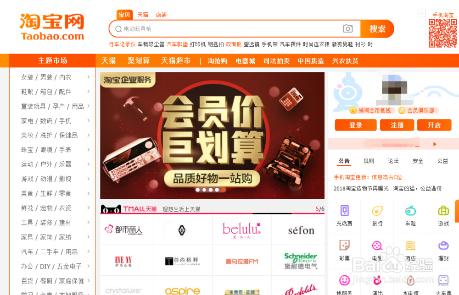Expand the 女装 / 男装 / 内衣 category arrow

coord(89,77)
